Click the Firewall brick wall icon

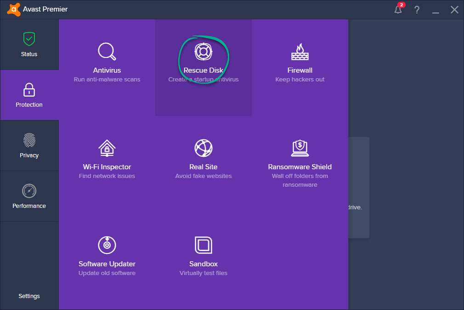[300, 52]
